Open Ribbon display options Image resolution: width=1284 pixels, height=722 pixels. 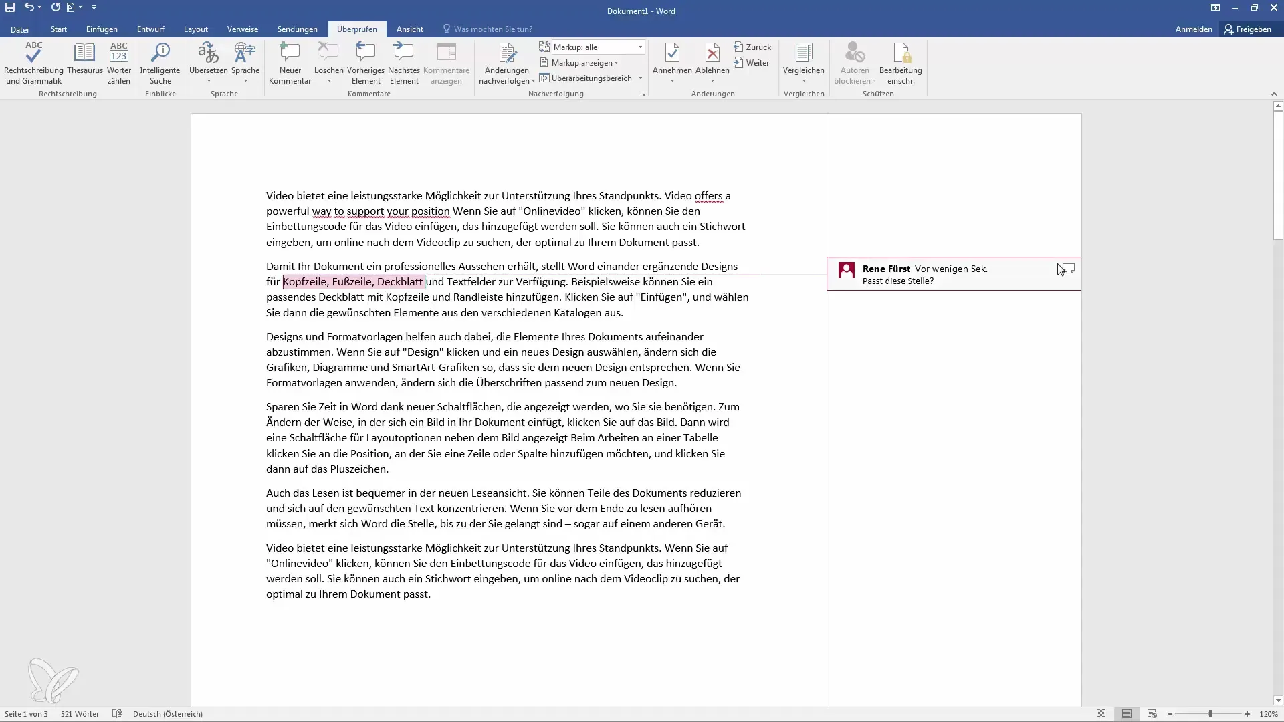tap(1215, 7)
